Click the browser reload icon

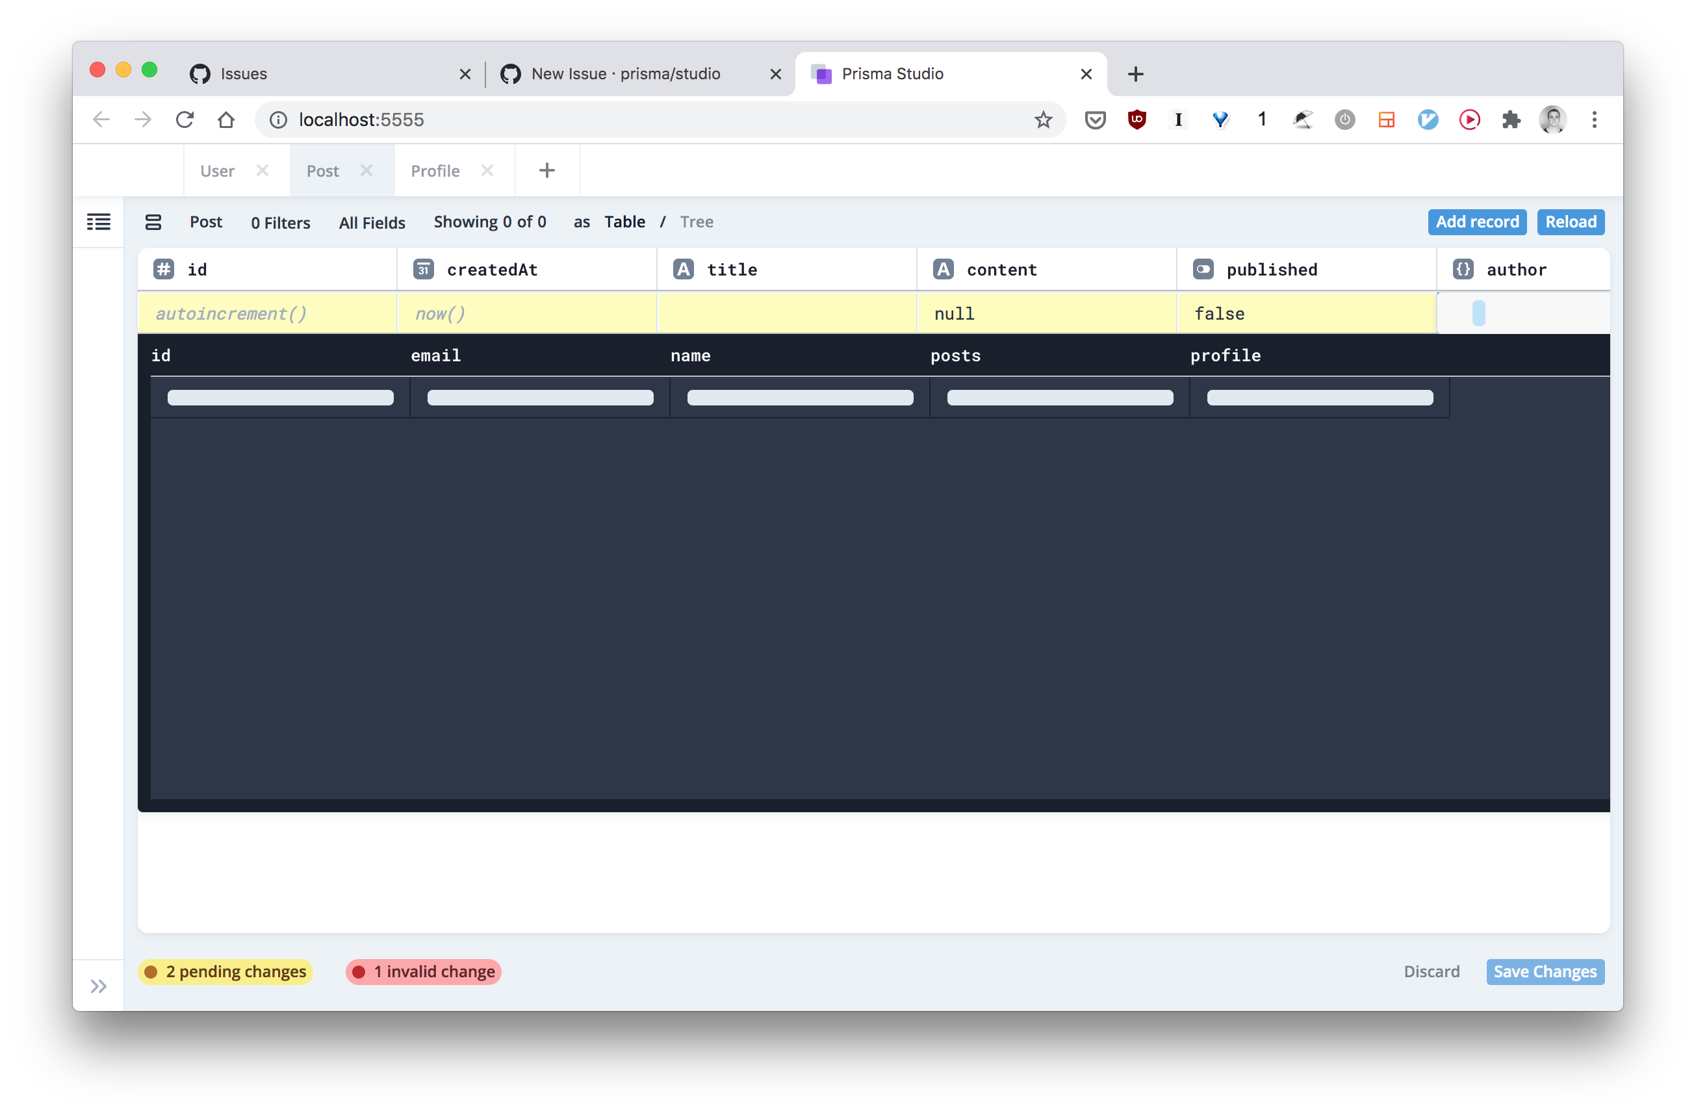tap(185, 120)
